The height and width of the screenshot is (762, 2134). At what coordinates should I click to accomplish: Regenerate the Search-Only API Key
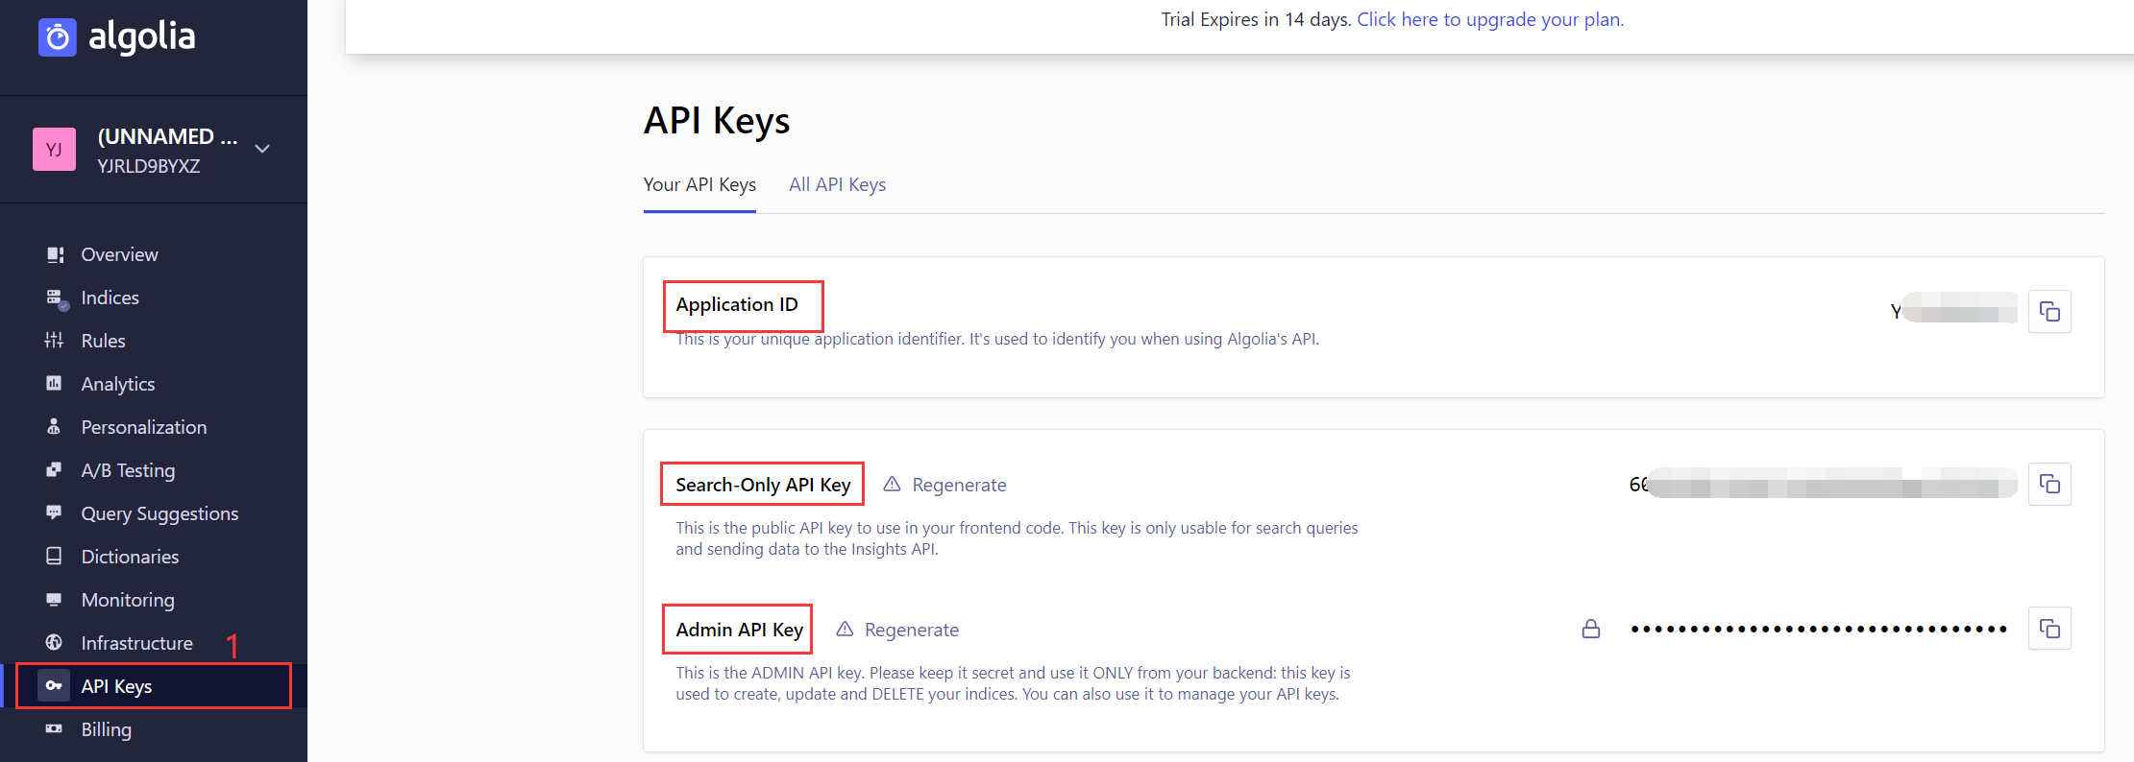(x=944, y=485)
